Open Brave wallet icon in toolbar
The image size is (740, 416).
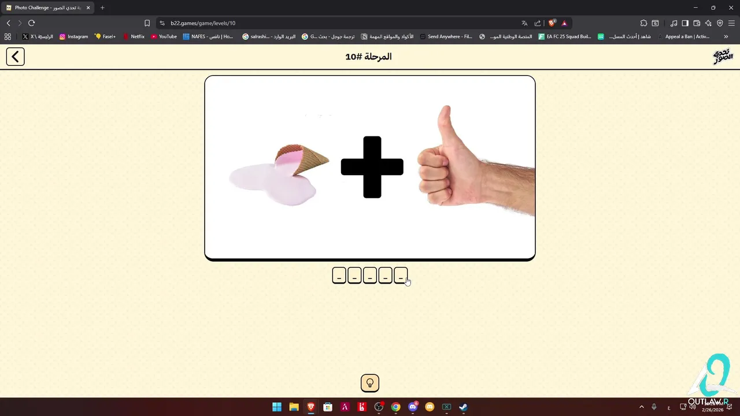(697, 23)
